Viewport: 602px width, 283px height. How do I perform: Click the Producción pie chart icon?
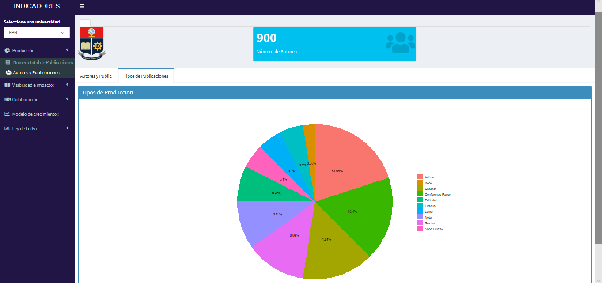(x=7, y=51)
